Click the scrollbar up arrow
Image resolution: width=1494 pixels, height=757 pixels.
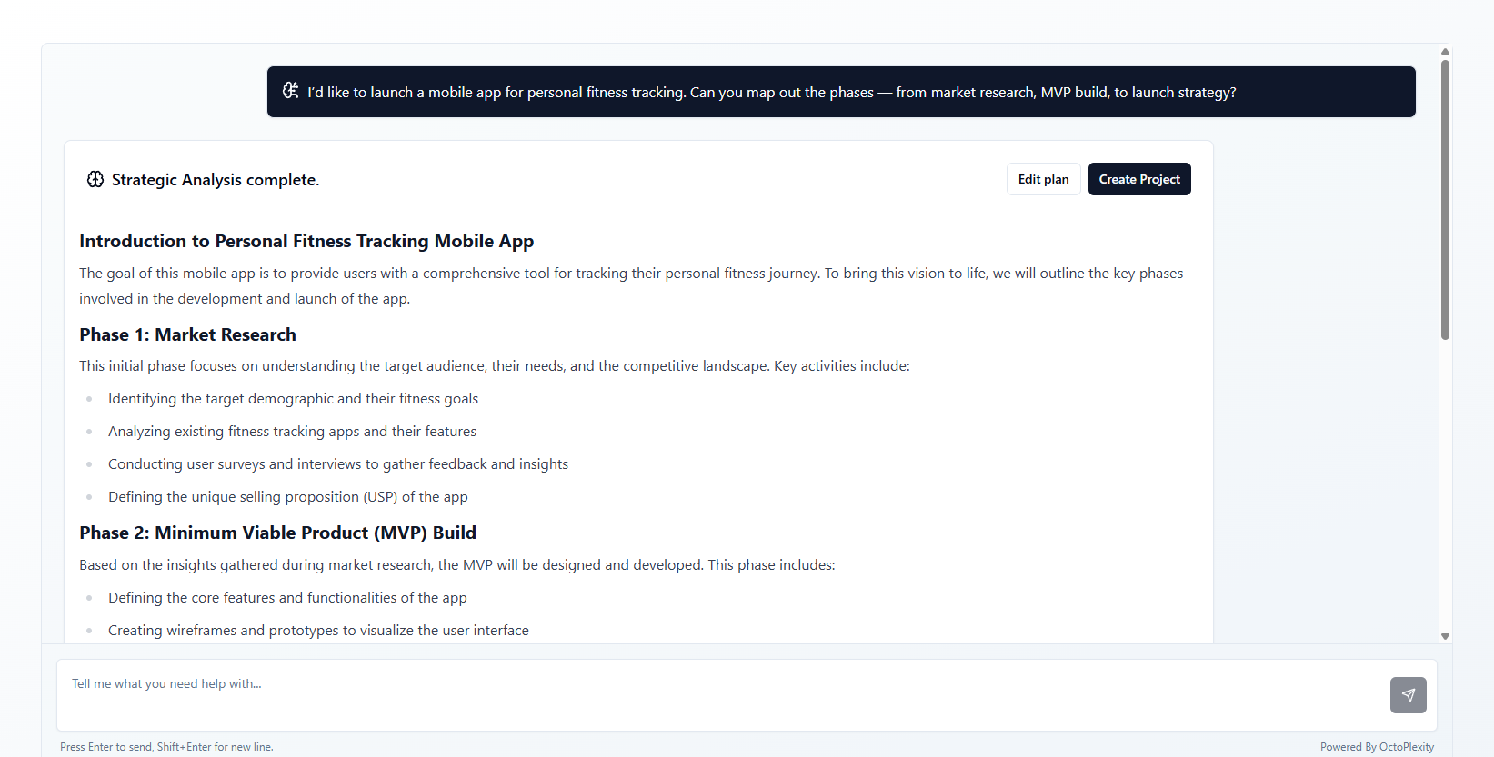click(x=1445, y=52)
